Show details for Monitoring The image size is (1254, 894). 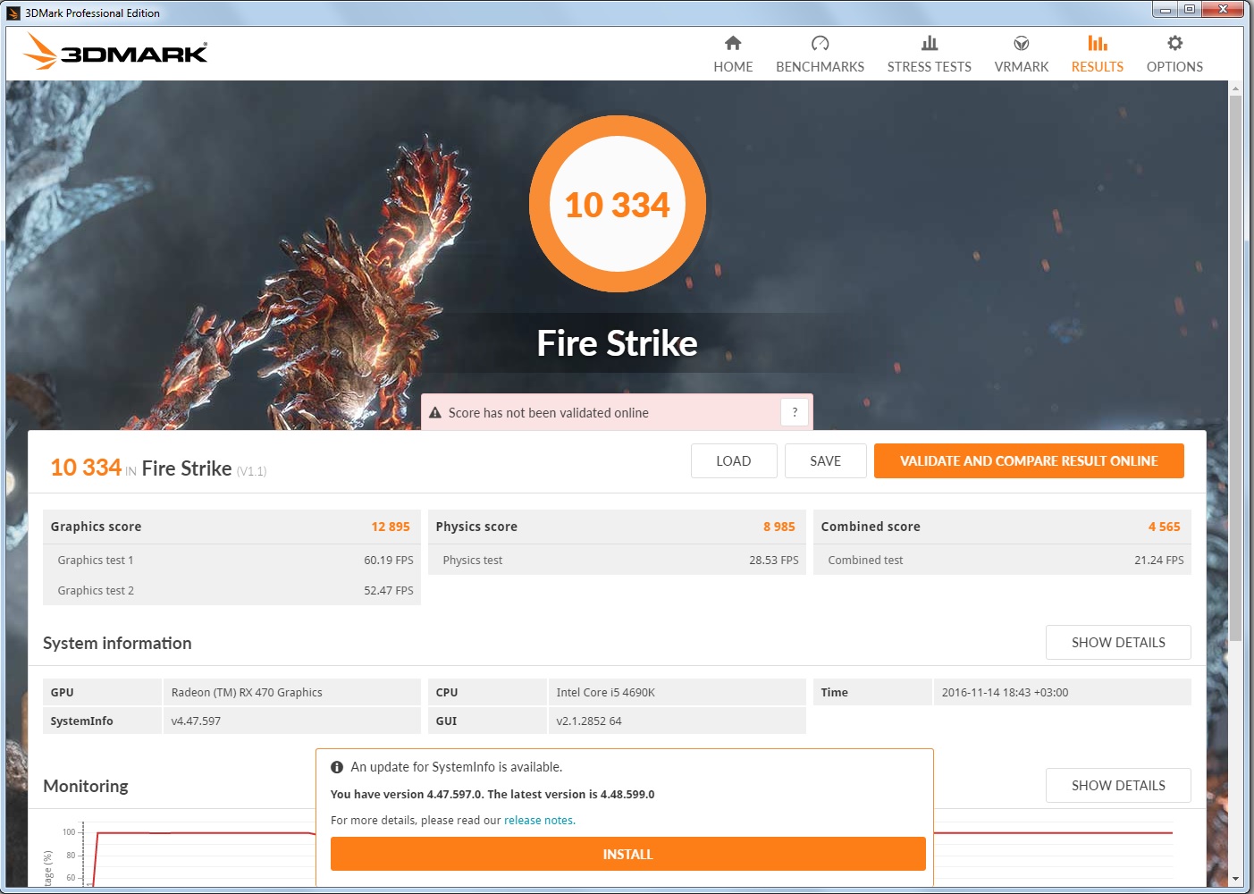point(1118,786)
